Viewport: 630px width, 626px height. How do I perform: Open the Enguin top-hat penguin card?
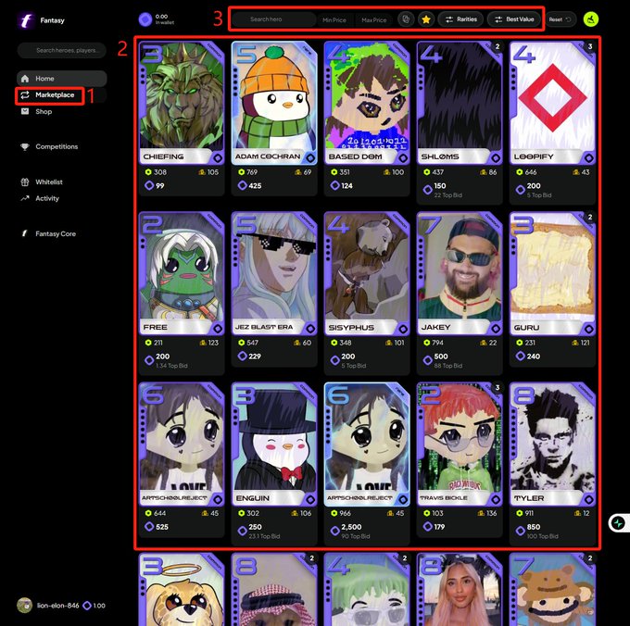(x=274, y=444)
